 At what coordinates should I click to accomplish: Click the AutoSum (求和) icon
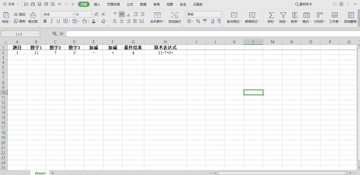271,18
